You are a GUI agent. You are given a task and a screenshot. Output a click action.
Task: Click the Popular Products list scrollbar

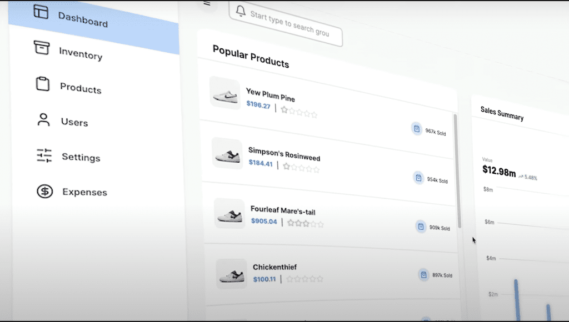pyautogui.click(x=457, y=170)
